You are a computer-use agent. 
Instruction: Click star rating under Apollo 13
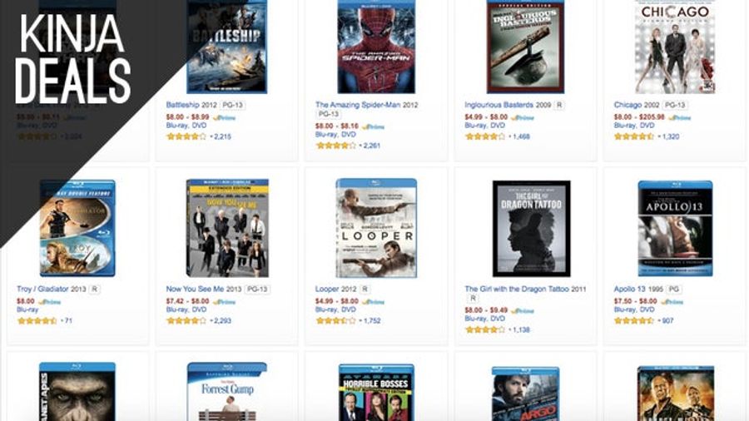click(x=633, y=321)
